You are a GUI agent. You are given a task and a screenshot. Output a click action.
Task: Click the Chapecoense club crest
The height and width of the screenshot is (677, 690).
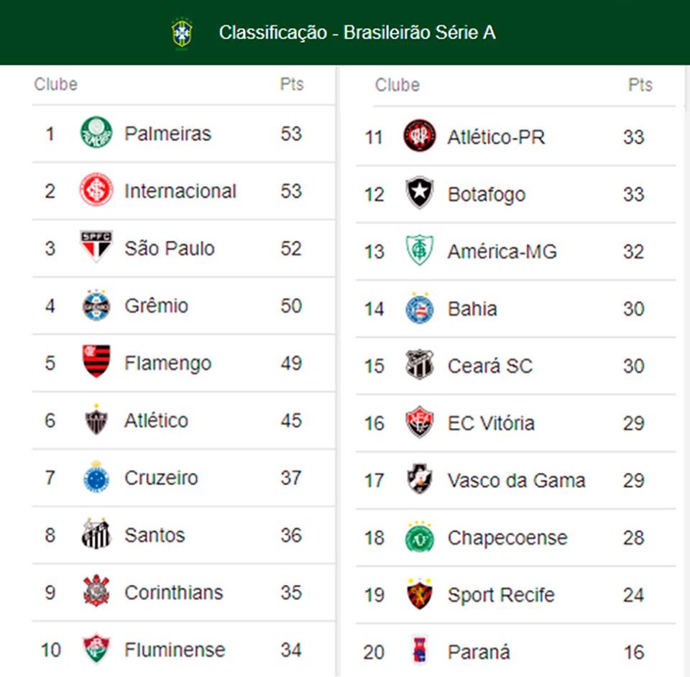[x=419, y=538]
